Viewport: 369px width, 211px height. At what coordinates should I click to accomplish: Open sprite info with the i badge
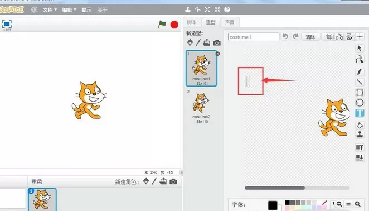31,191
